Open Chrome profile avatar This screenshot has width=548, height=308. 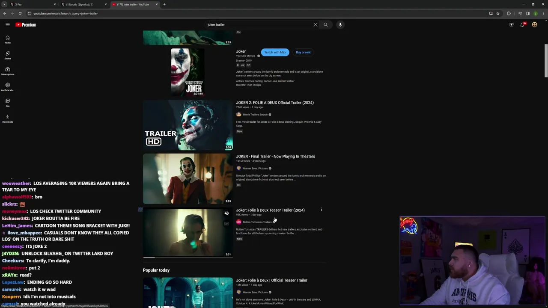coord(536,13)
